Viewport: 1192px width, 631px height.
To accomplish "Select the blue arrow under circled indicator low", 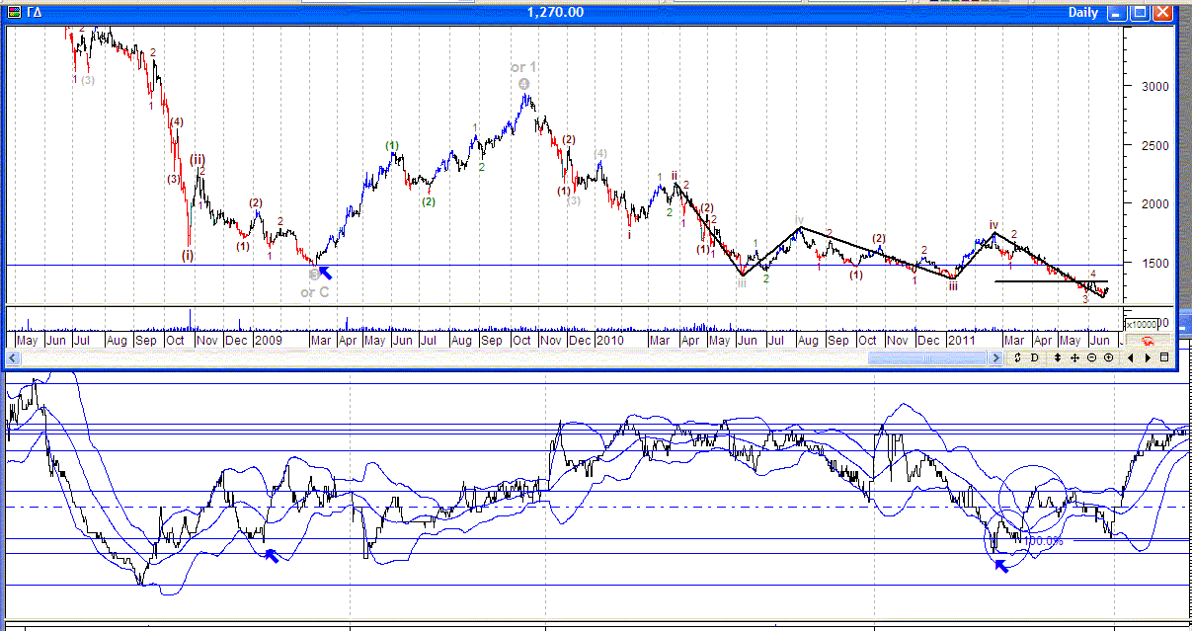I will (x=1002, y=565).
